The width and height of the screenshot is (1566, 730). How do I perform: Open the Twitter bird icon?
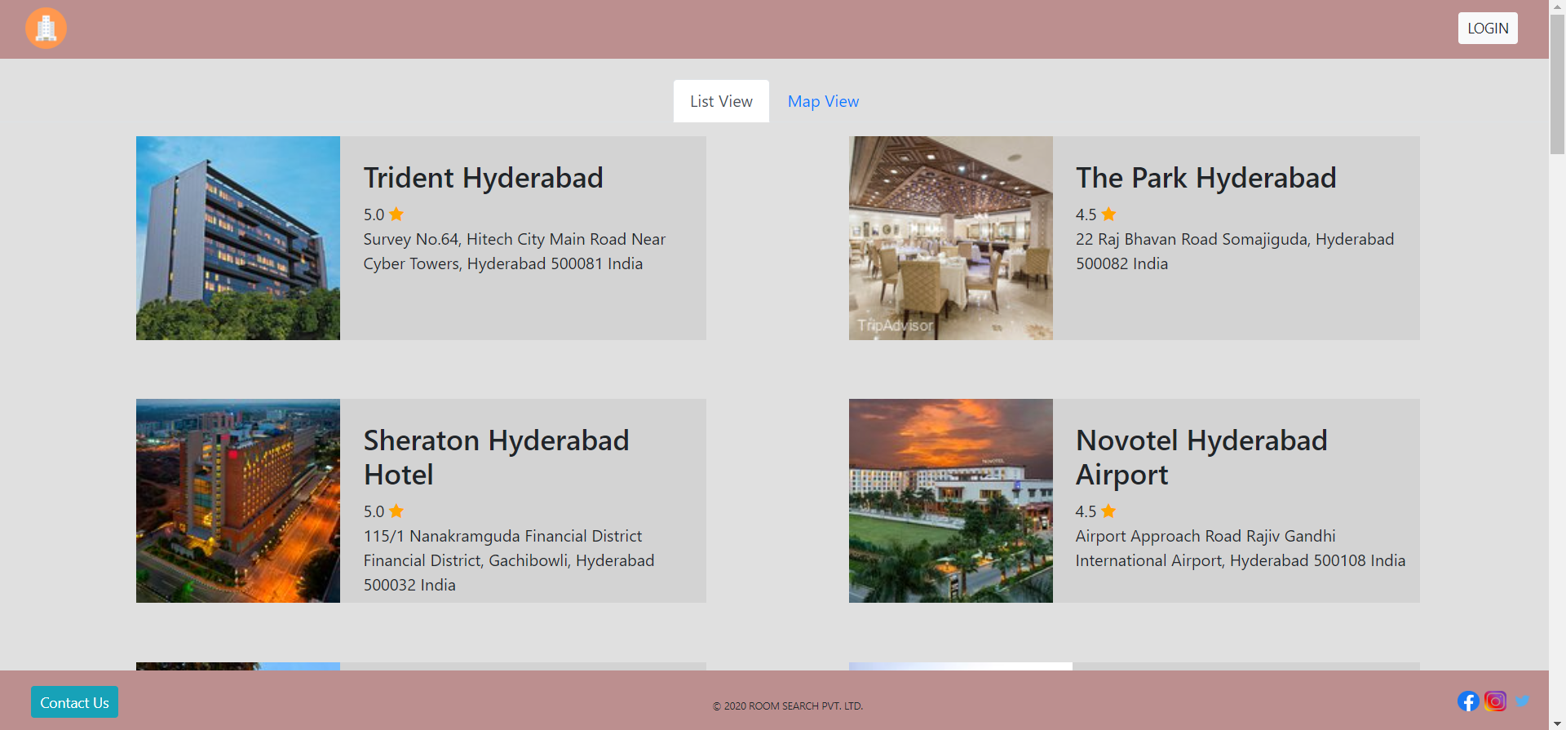coord(1522,701)
